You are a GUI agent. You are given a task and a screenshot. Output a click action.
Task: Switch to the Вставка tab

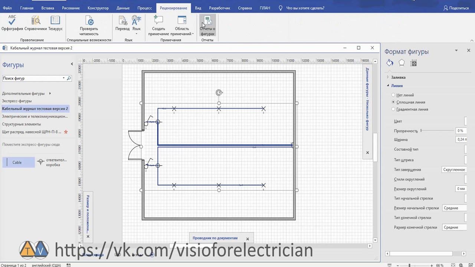pyautogui.click(x=48, y=8)
